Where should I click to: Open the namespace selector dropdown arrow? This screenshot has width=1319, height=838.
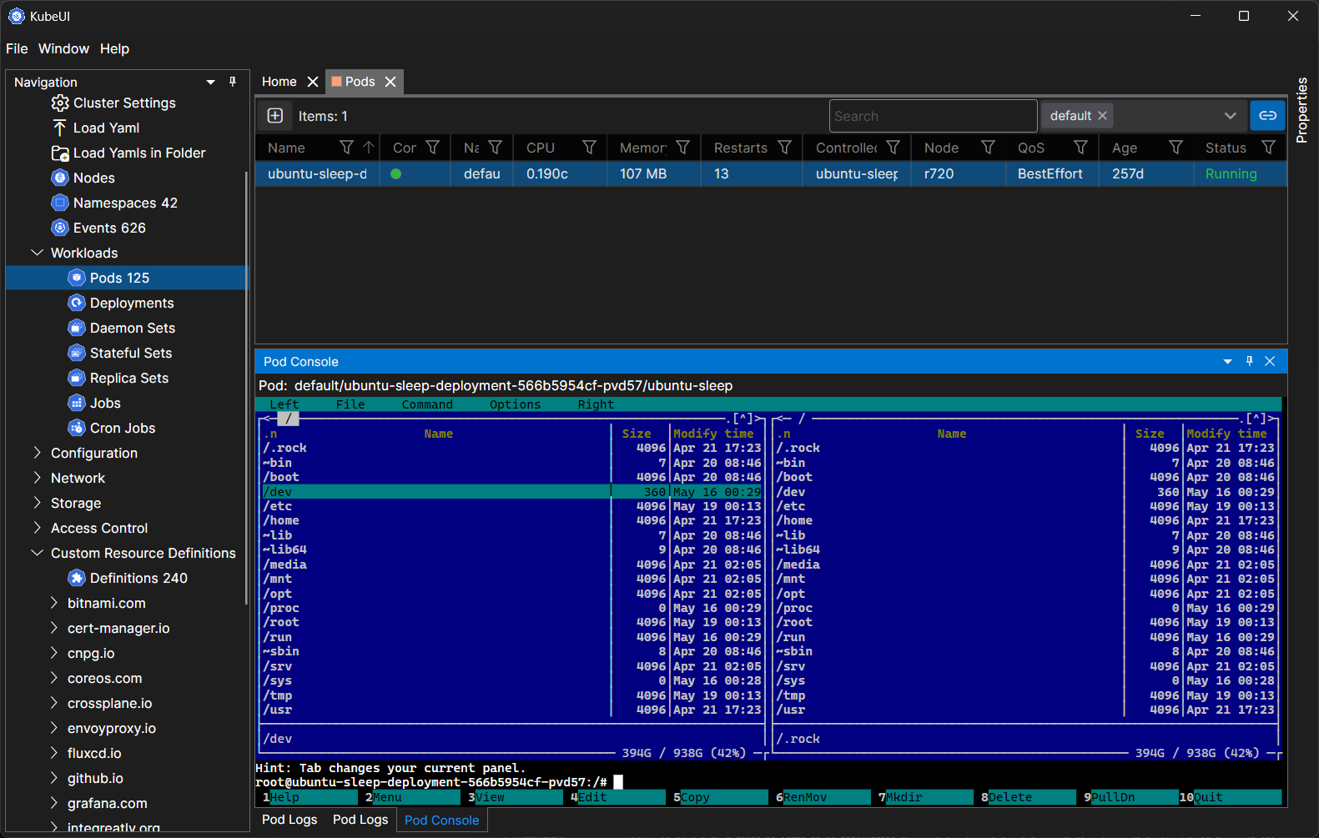1230,116
